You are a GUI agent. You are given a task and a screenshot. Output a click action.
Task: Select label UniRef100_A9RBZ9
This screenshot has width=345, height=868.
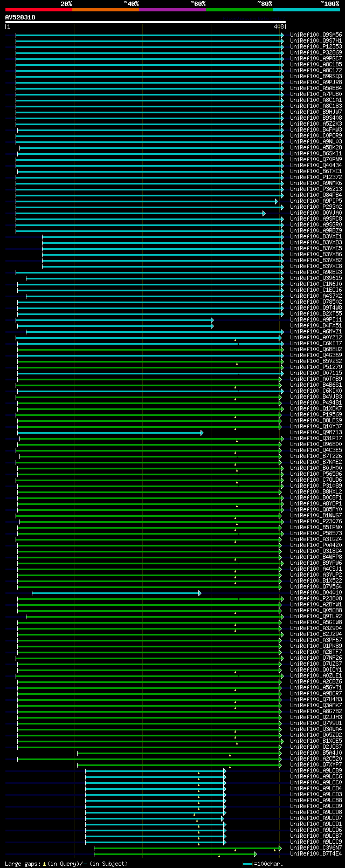pyautogui.click(x=316, y=230)
